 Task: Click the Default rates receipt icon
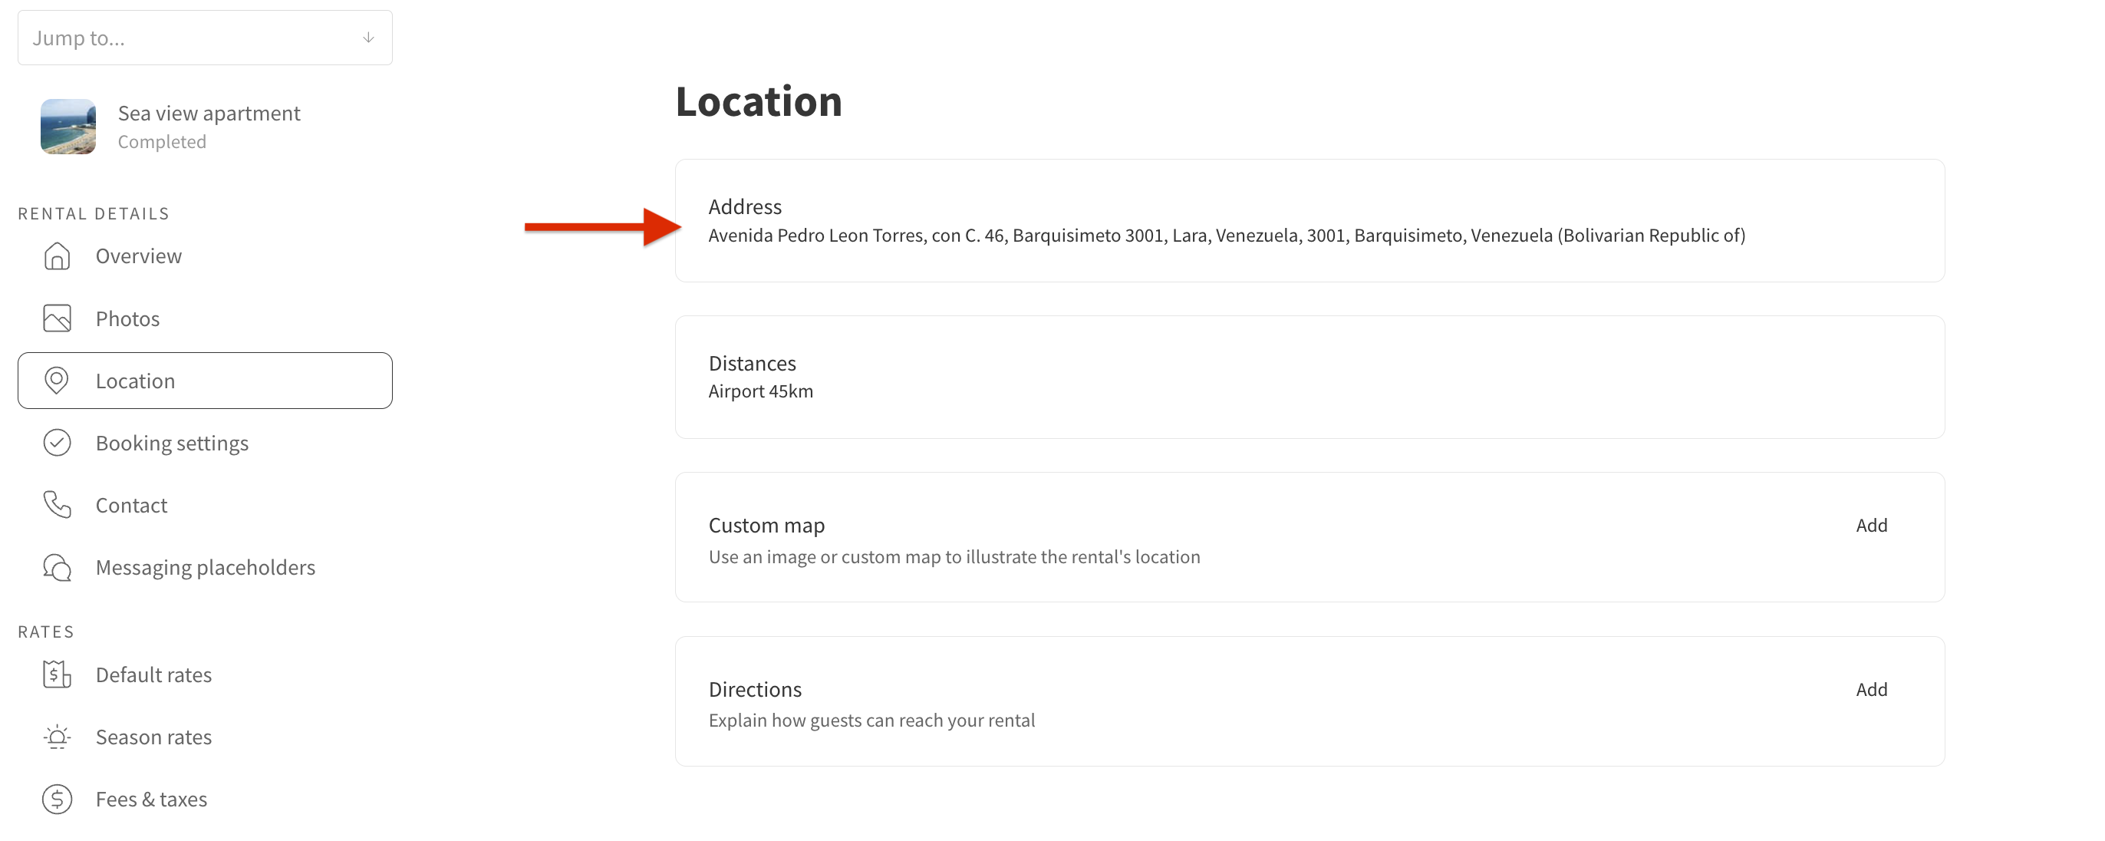coord(57,675)
